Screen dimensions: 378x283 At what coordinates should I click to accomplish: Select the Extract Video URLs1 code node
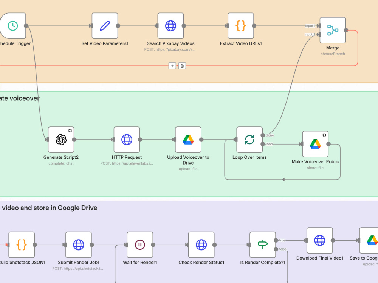241,26
